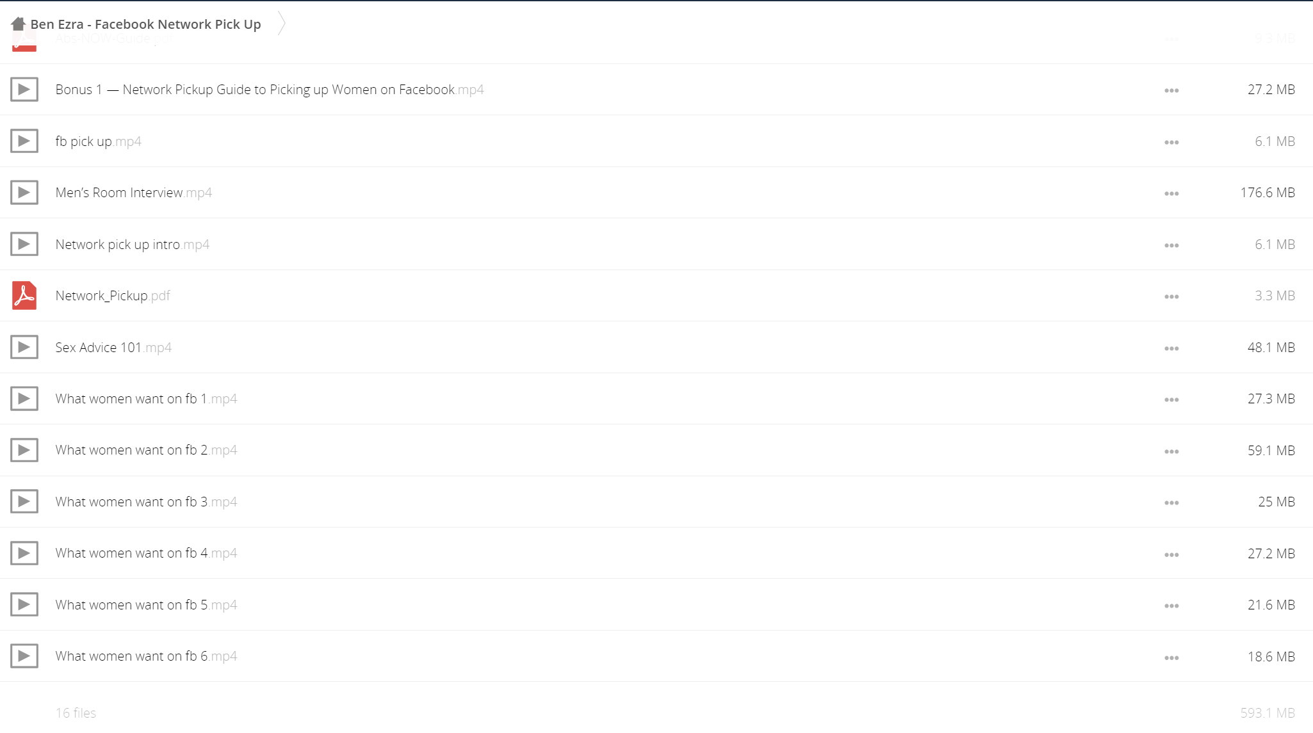Open file What women want on fb 4.mp4
This screenshot has width=1313, height=733.
click(146, 553)
